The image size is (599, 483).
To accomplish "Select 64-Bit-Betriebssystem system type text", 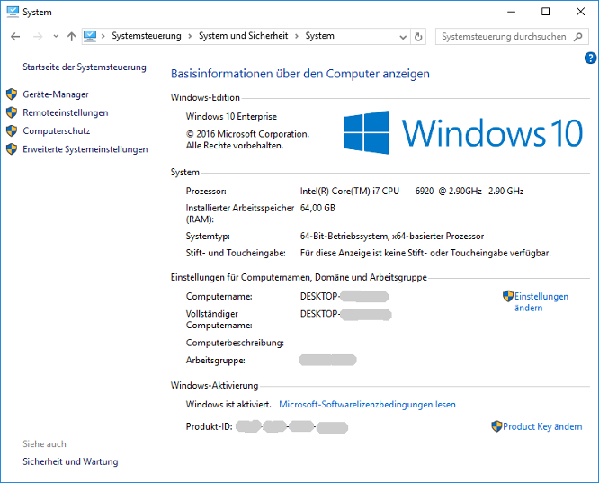I will click(x=392, y=237).
